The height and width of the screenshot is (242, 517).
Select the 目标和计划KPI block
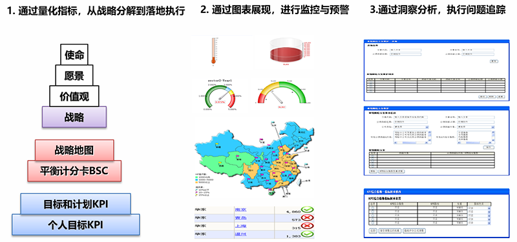(76, 204)
